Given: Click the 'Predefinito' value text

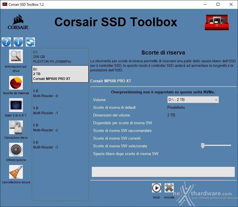Looking at the screenshot, I should (x=176, y=108).
